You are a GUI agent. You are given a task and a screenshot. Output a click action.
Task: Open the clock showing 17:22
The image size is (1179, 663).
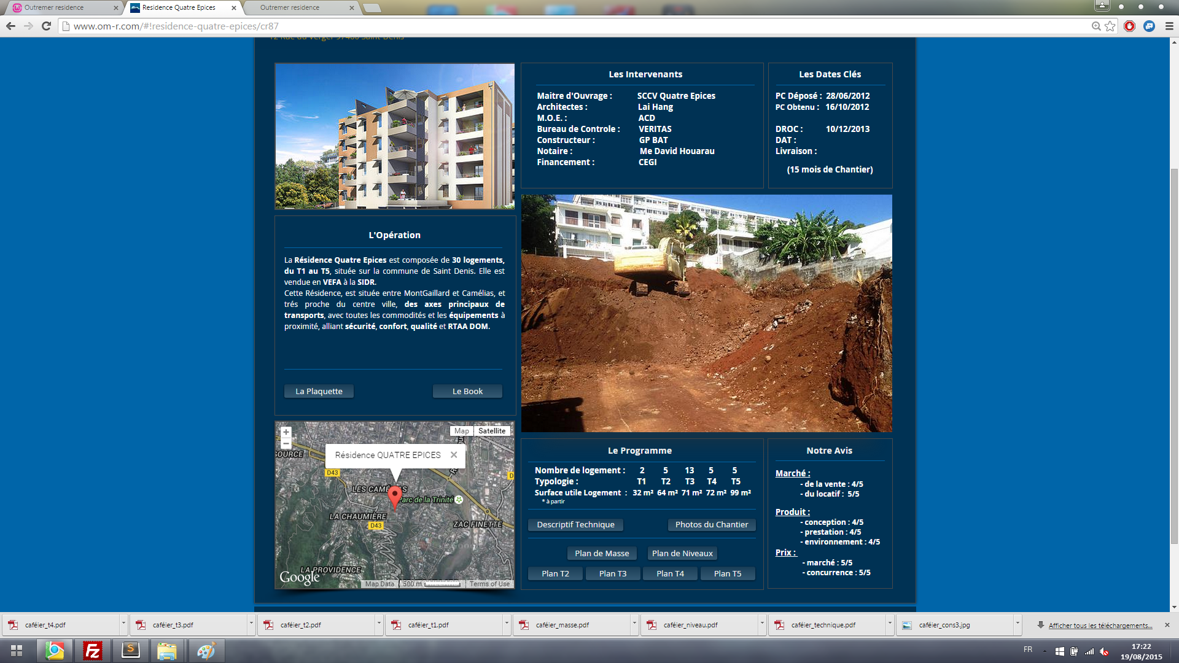tap(1141, 646)
